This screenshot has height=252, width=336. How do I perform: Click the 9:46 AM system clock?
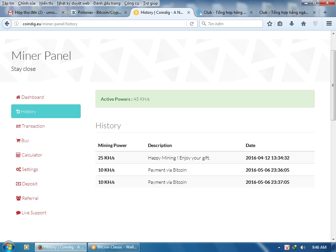(x=319, y=247)
